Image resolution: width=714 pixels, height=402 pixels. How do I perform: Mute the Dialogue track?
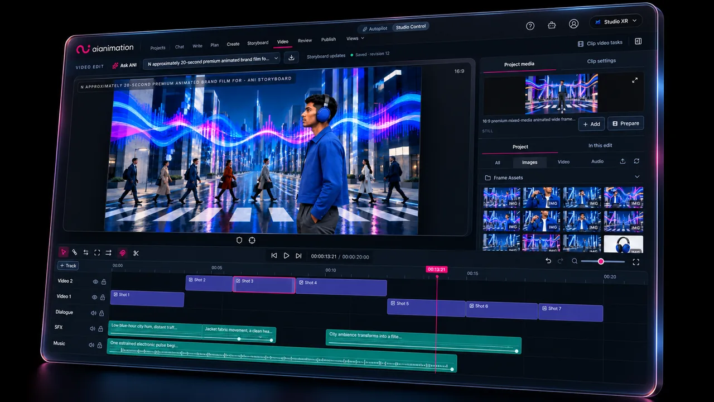coord(93,313)
